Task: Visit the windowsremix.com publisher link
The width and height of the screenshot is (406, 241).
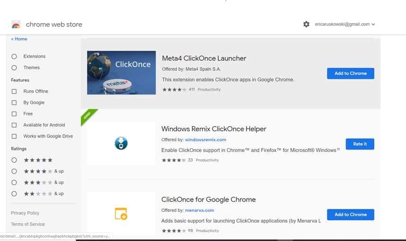Action: pyautogui.click(x=205, y=139)
